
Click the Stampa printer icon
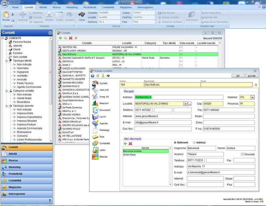(49, 15)
